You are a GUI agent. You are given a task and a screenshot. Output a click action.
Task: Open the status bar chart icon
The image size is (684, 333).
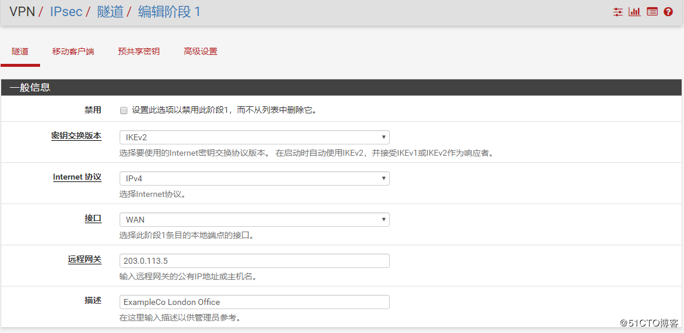click(x=634, y=12)
